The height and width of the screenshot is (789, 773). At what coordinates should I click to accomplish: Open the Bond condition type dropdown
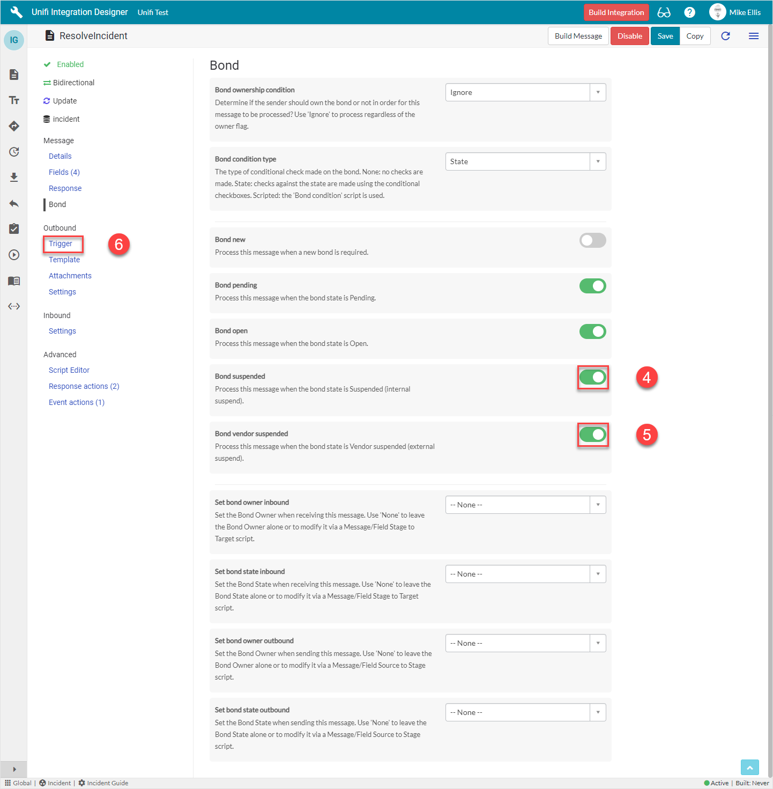pos(597,161)
